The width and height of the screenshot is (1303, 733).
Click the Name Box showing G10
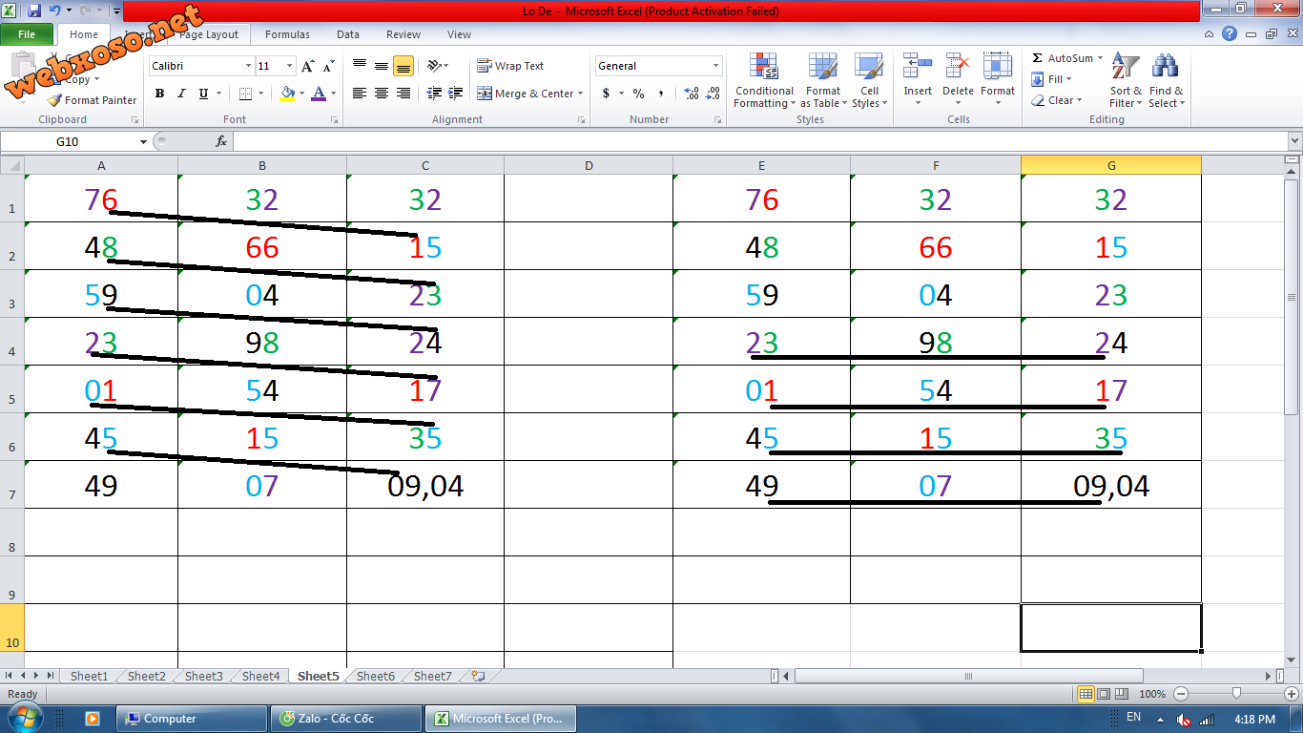68,141
